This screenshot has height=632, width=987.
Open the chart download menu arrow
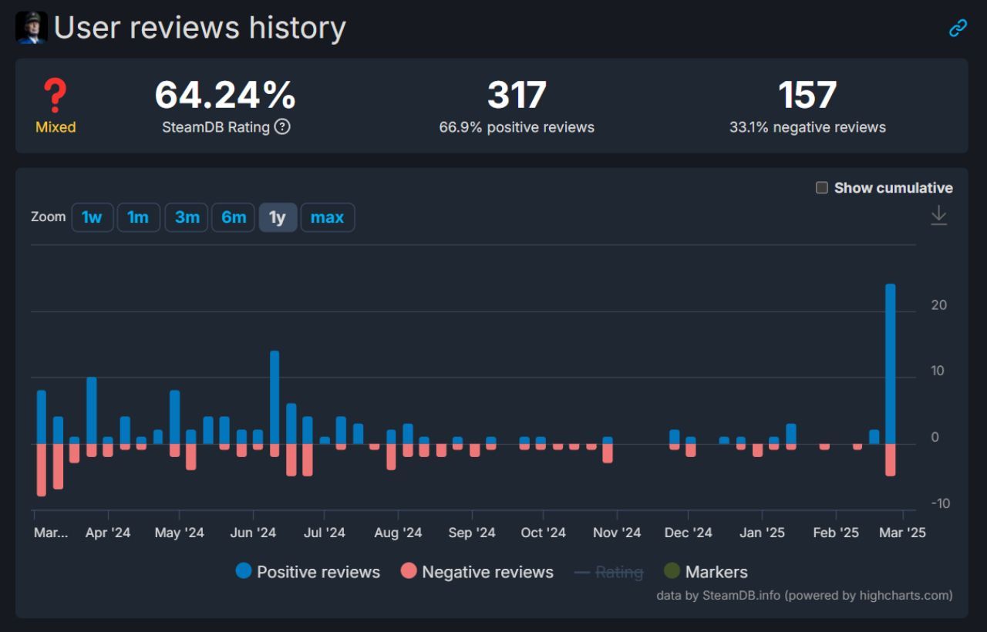coord(938,216)
